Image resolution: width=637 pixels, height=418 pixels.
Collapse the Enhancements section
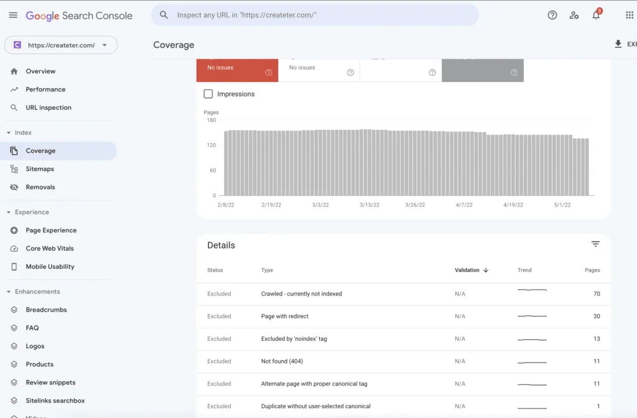(9, 292)
